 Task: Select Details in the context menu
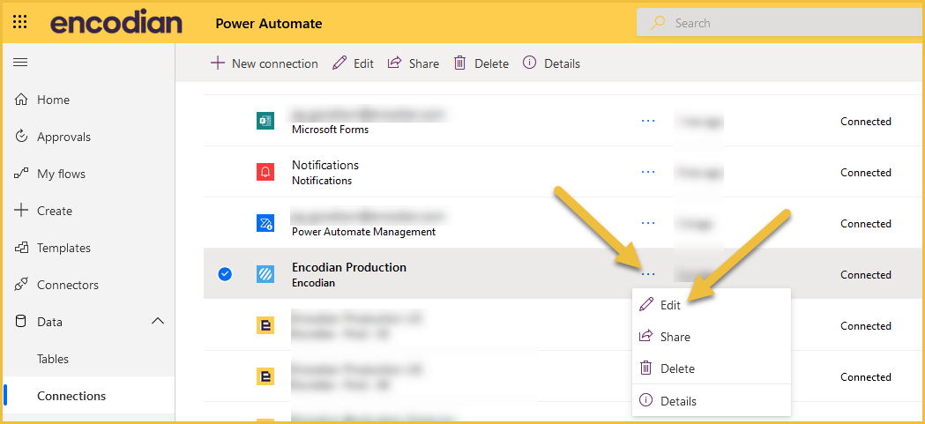(x=678, y=401)
